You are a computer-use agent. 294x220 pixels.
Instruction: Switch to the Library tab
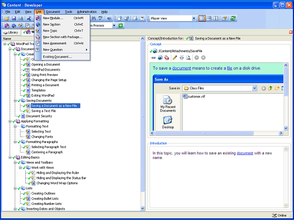click(x=11, y=33)
